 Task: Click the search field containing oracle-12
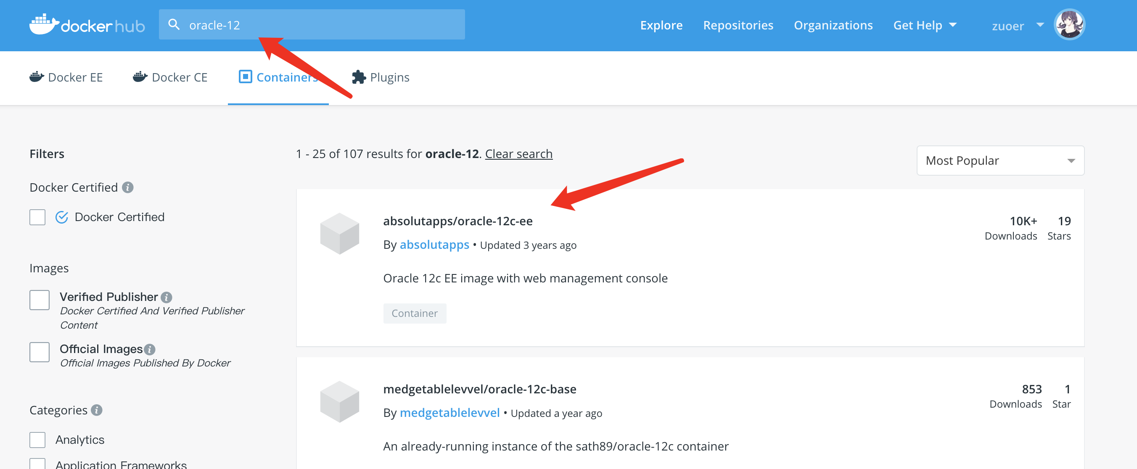pyautogui.click(x=312, y=25)
